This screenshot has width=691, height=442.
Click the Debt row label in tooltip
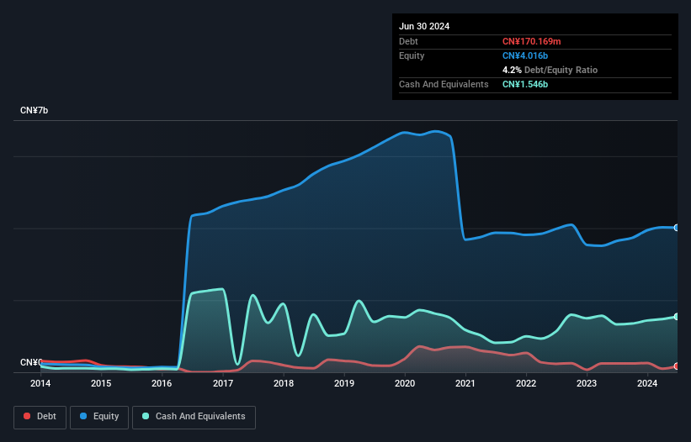408,41
